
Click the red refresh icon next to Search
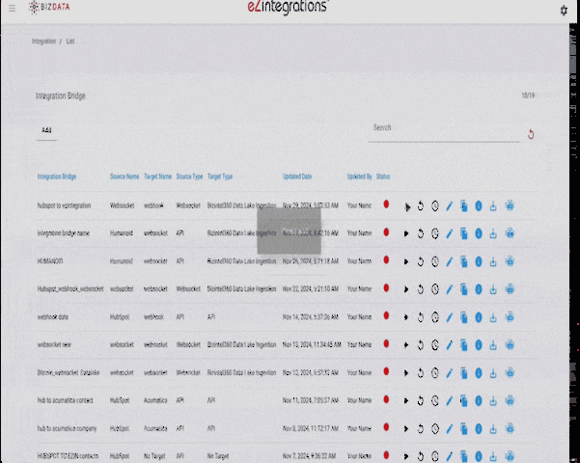(531, 134)
